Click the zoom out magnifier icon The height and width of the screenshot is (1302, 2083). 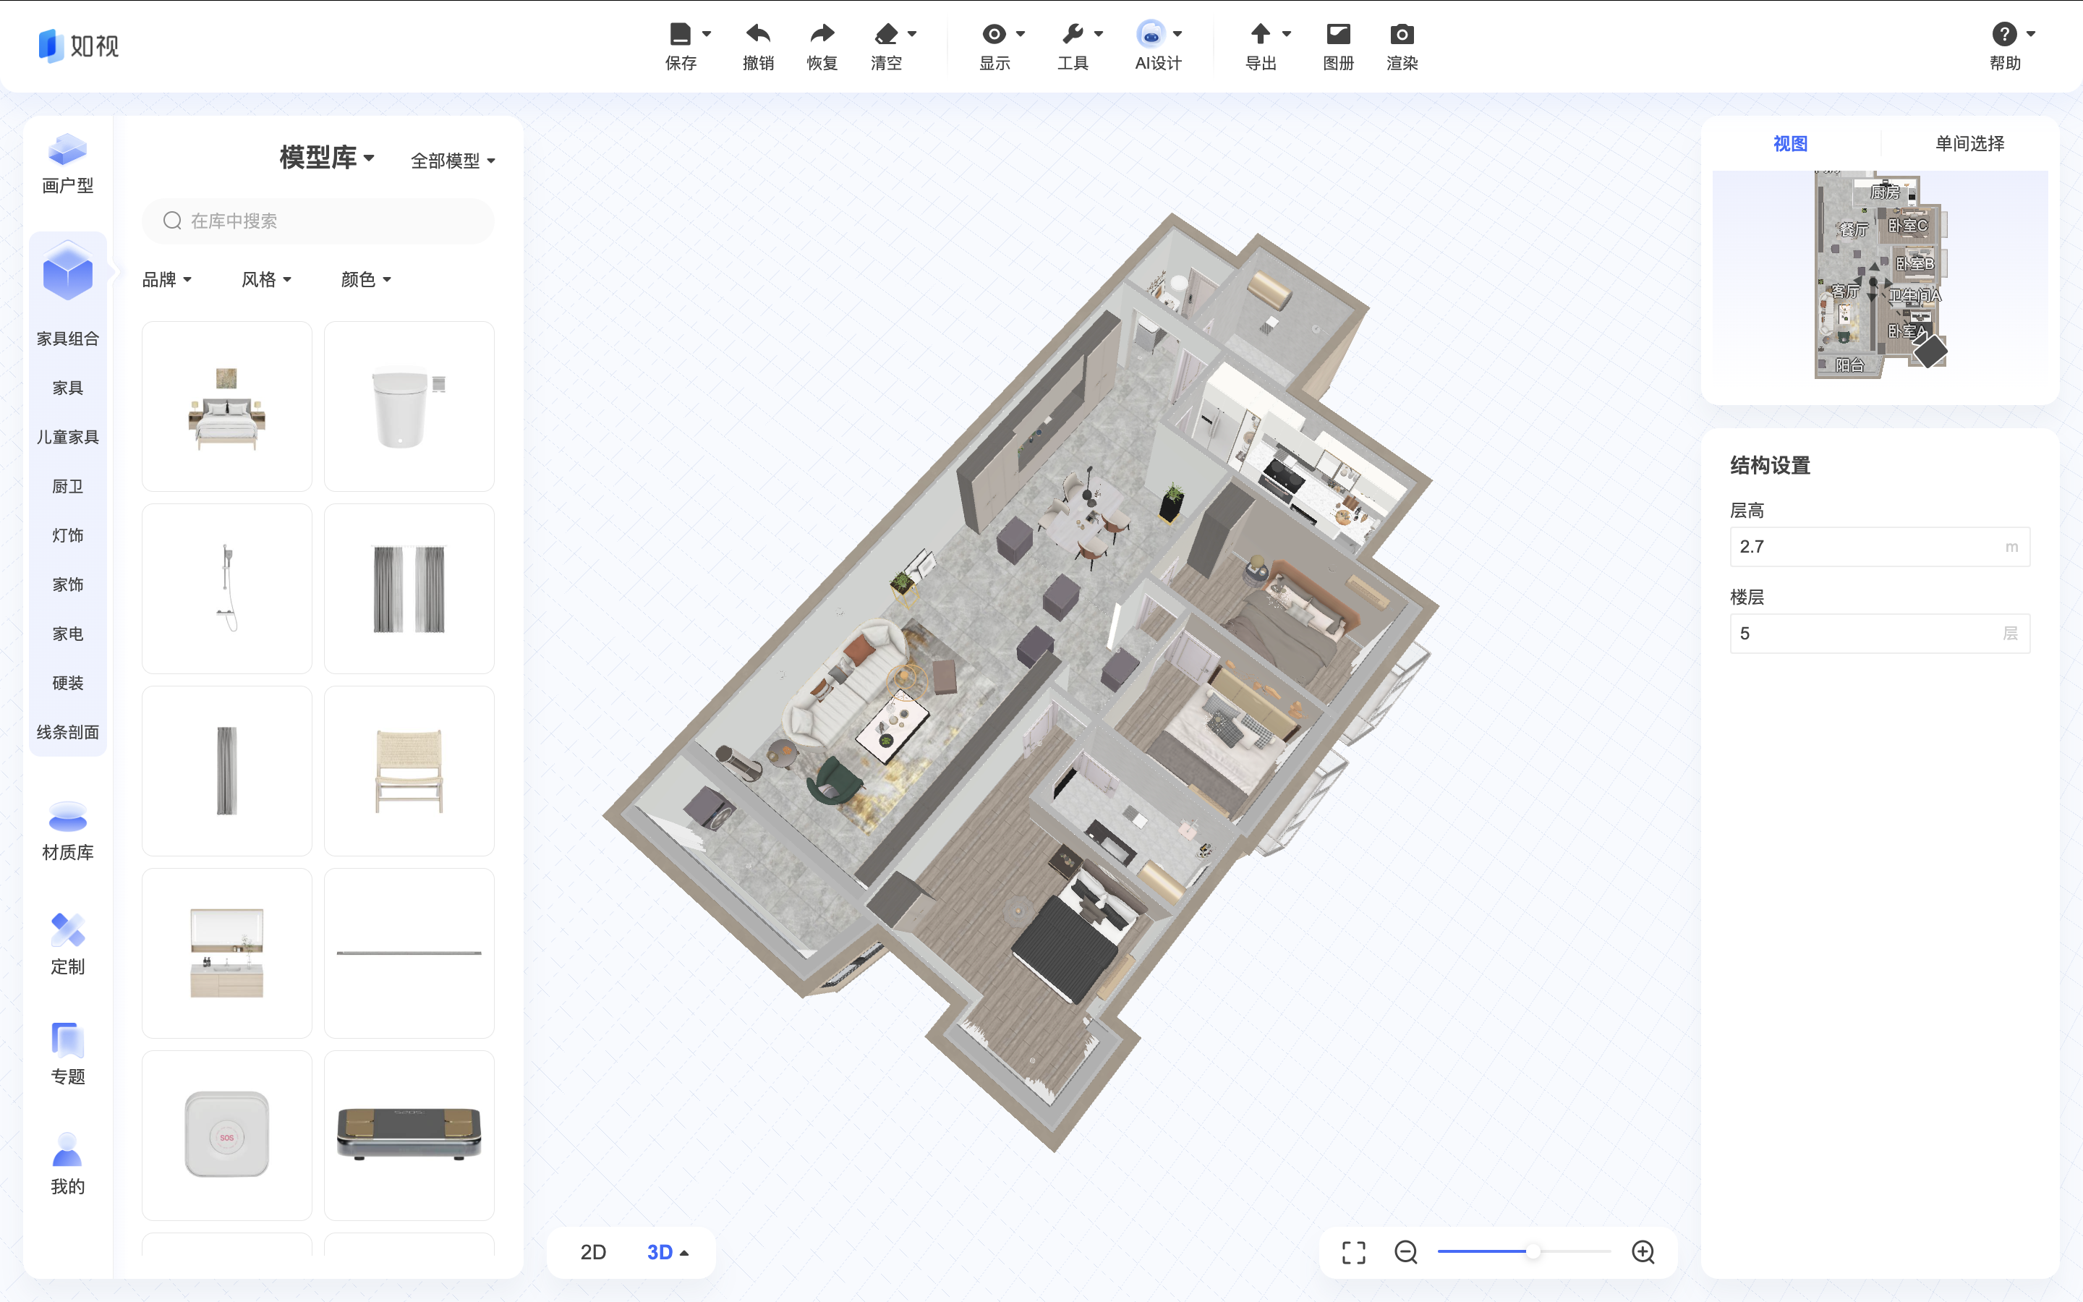pos(1407,1253)
